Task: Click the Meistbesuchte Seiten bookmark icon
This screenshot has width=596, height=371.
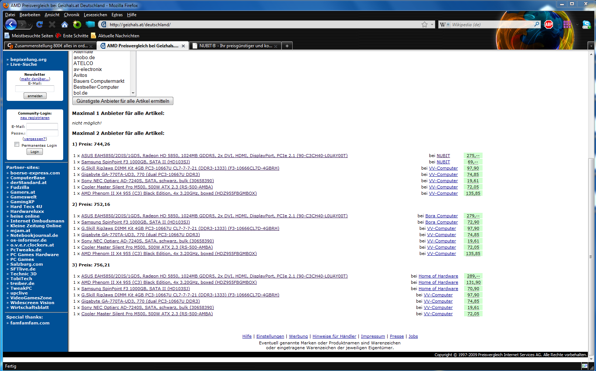Action: pos(7,35)
